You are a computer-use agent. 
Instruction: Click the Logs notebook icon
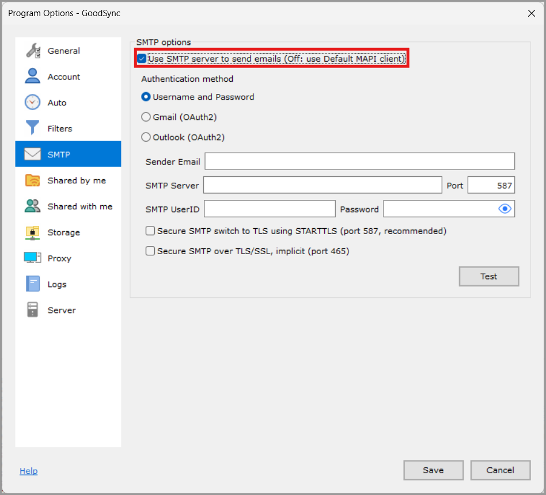click(33, 284)
